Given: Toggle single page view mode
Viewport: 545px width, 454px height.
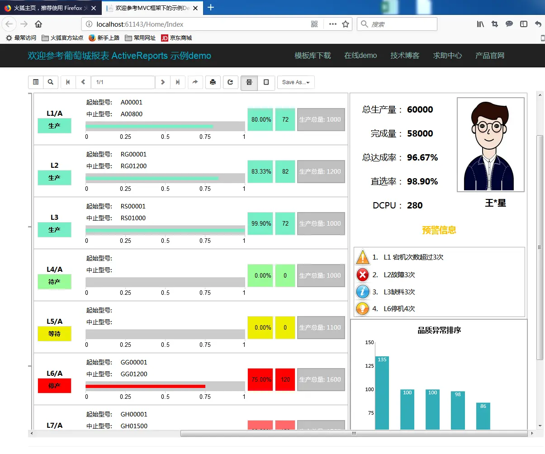Looking at the screenshot, I should 266,82.
